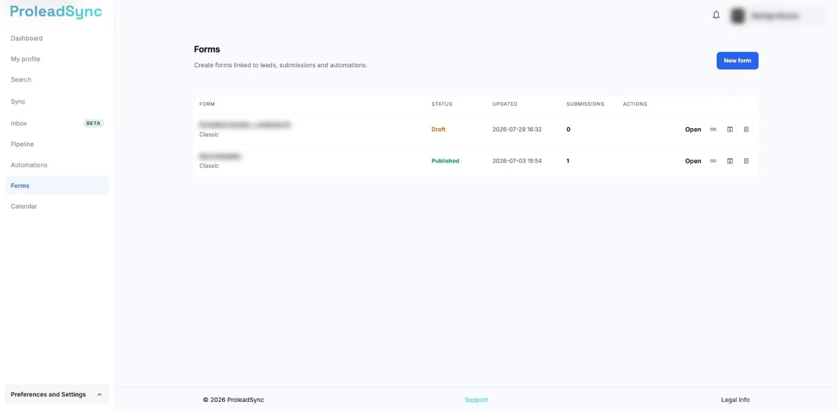Click the Support link in footer
The height and width of the screenshot is (412, 838).
pyautogui.click(x=476, y=400)
